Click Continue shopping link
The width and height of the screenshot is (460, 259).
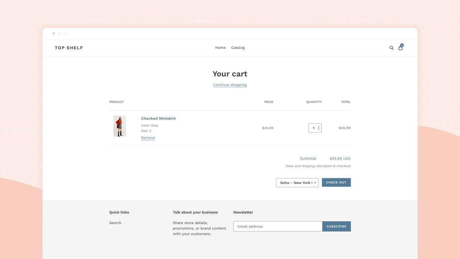(230, 85)
